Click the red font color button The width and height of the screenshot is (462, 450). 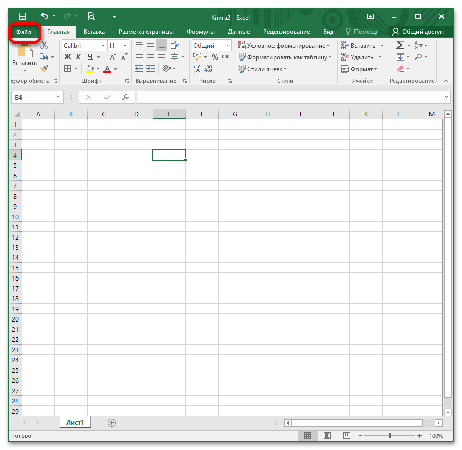107,69
